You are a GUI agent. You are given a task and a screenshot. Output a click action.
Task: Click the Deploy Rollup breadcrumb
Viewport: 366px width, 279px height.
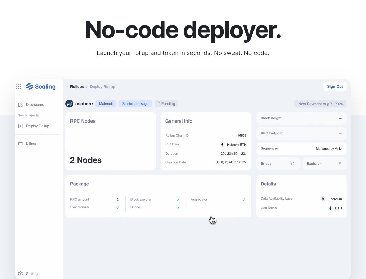pos(102,87)
